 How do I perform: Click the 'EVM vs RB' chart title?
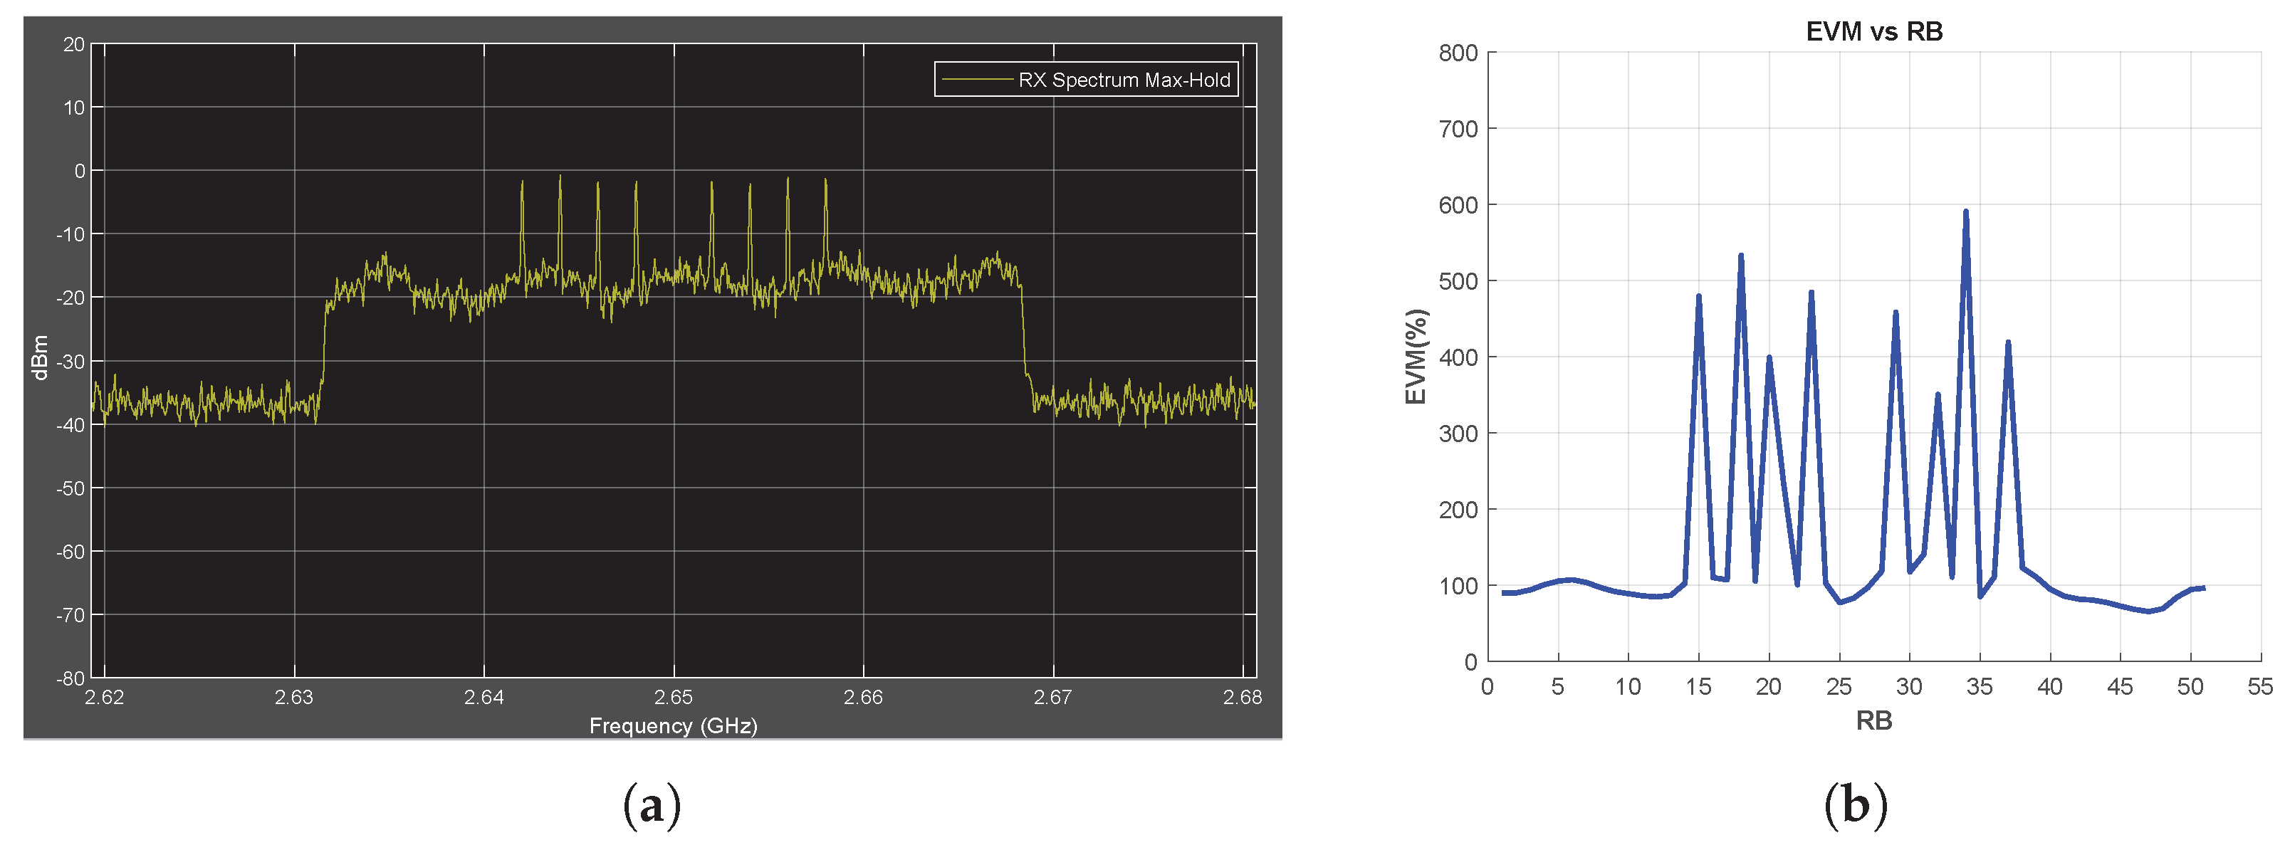tap(1874, 32)
